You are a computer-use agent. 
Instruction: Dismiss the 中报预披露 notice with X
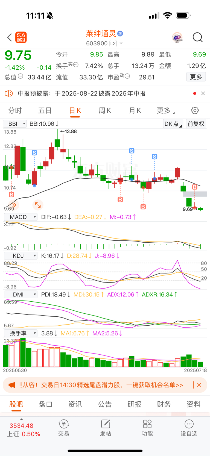203,93
